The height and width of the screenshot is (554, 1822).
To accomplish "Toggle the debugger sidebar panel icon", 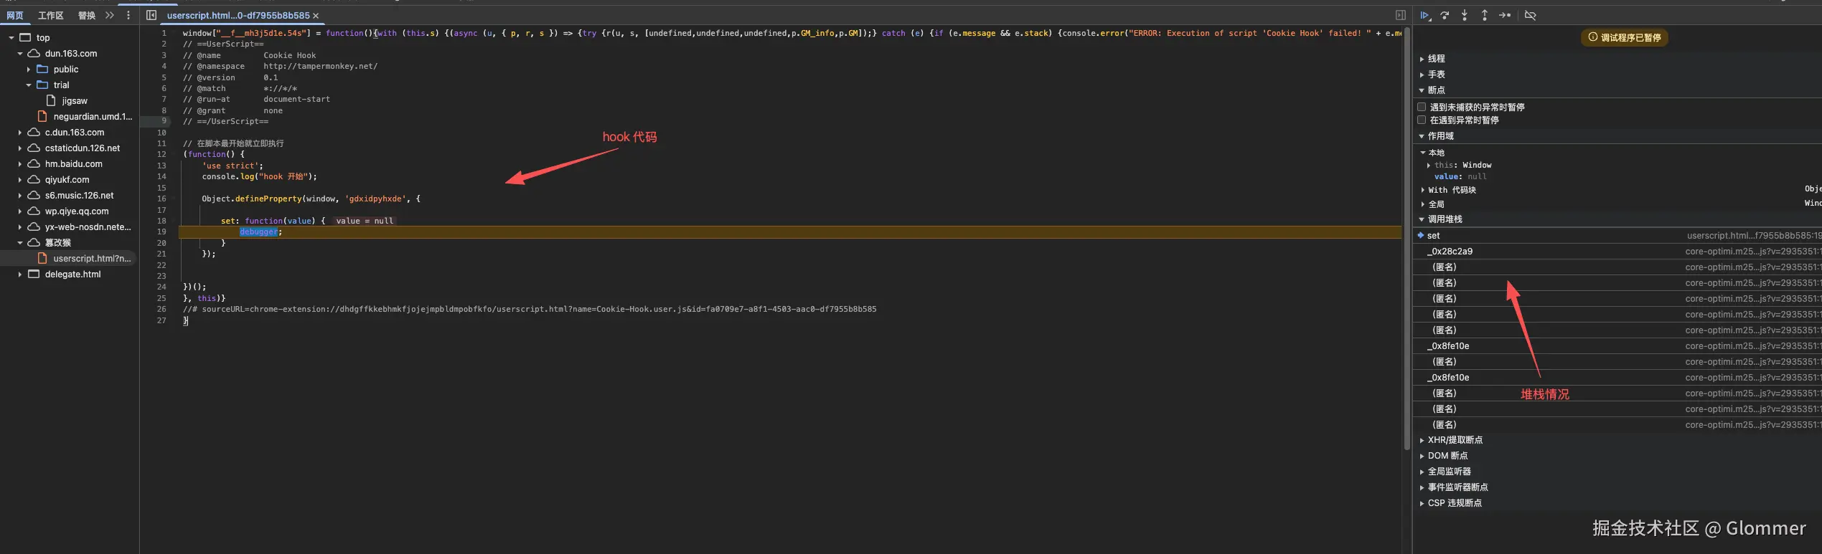I will point(1400,15).
